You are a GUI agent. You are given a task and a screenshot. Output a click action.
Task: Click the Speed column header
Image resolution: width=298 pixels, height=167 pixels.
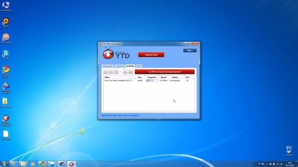[x=163, y=77]
